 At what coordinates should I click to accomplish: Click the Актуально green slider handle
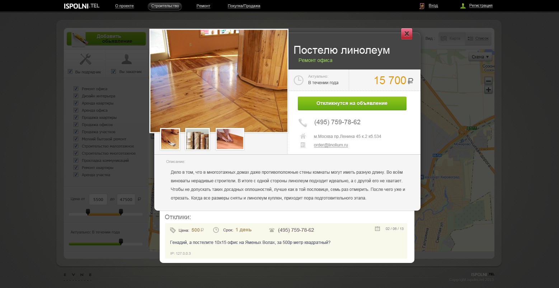[x=121, y=242]
